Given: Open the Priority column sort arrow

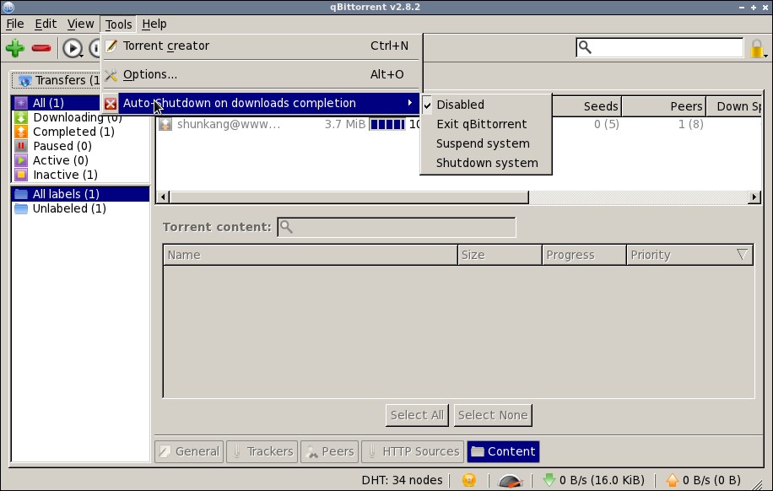Looking at the screenshot, I should point(742,255).
